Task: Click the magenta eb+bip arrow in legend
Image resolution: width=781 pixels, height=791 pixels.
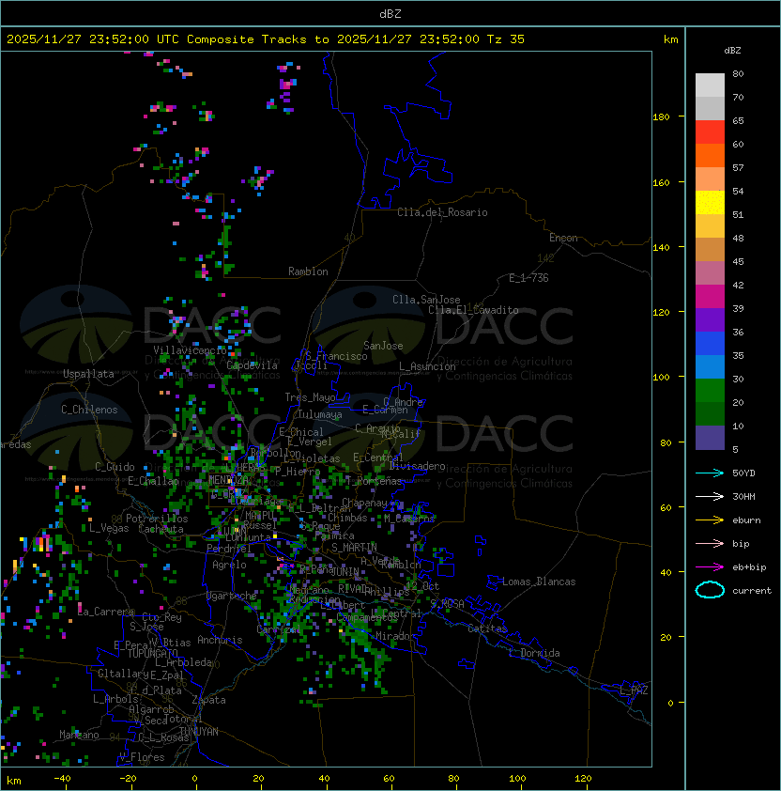Action: tap(710, 567)
